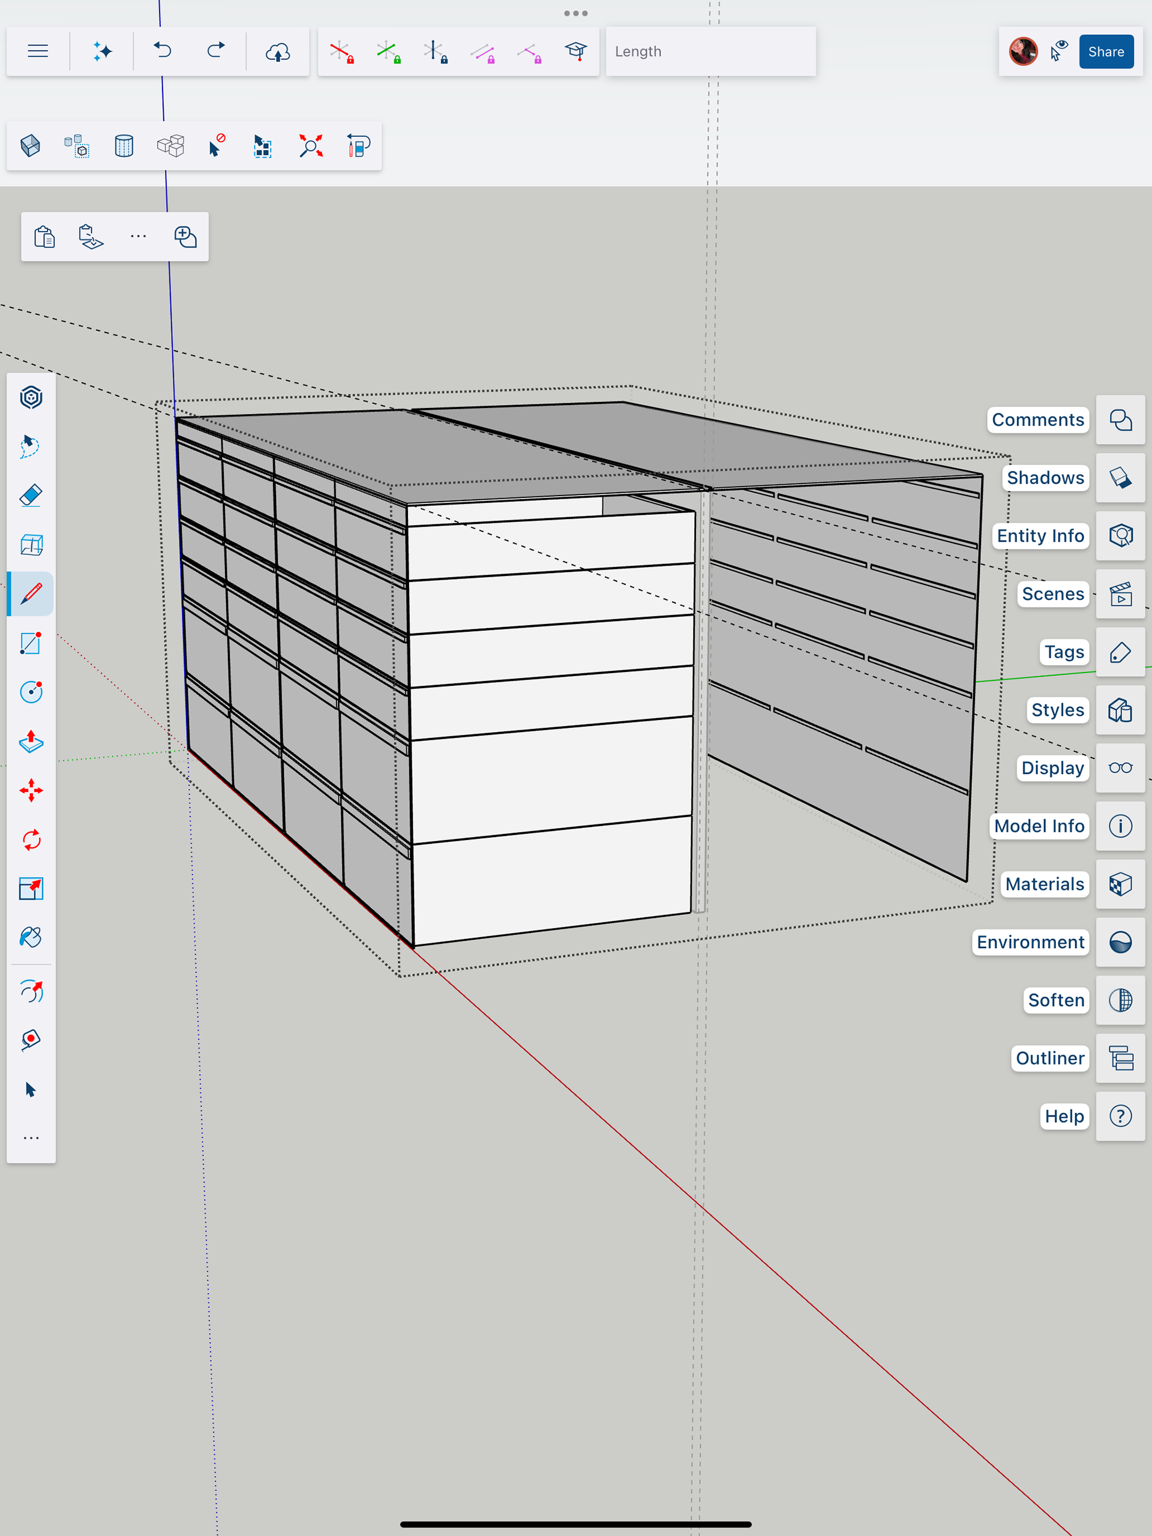Image resolution: width=1152 pixels, height=1536 pixels.
Task: Select the Eraser tool
Action: 31,495
